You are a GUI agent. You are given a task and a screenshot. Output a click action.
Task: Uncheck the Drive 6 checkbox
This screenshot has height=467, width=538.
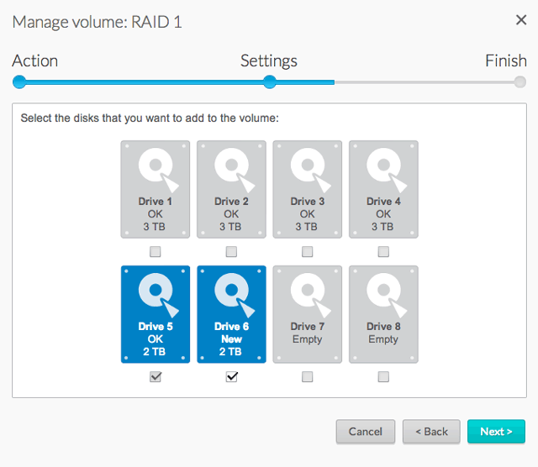[231, 377]
